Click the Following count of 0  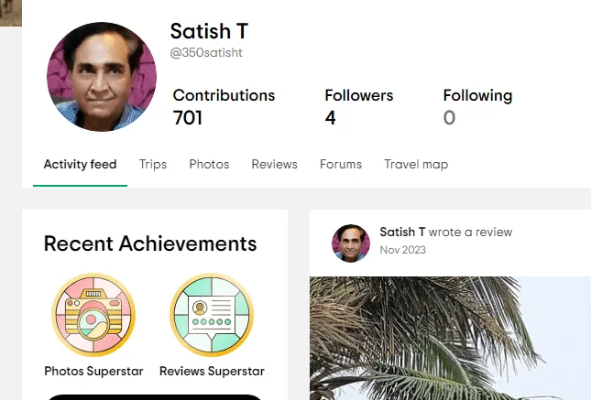tap(449, 117)
